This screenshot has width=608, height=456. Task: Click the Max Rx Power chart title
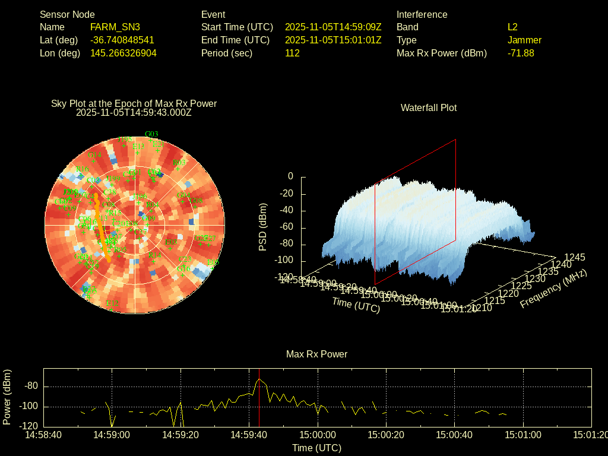316,354
